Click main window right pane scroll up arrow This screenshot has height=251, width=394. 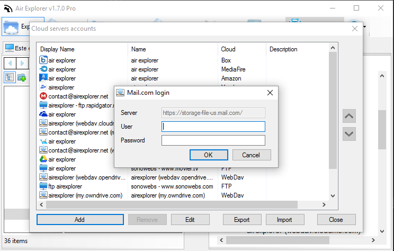382,76
